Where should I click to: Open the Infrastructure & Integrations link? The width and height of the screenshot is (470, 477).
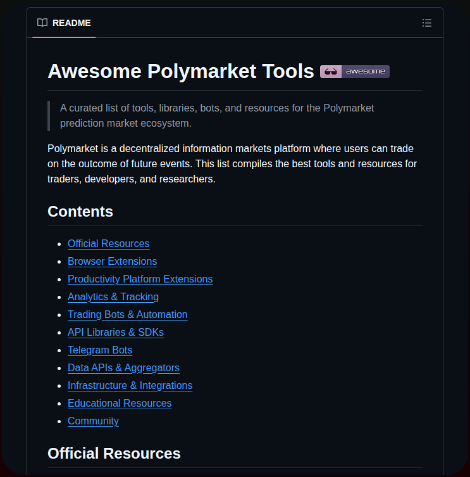[130, 385]
